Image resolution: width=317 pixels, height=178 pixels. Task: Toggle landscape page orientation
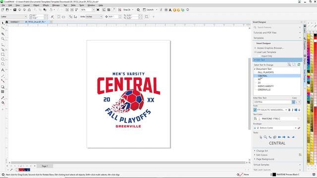pyautogui.click(x=63, y=17)
